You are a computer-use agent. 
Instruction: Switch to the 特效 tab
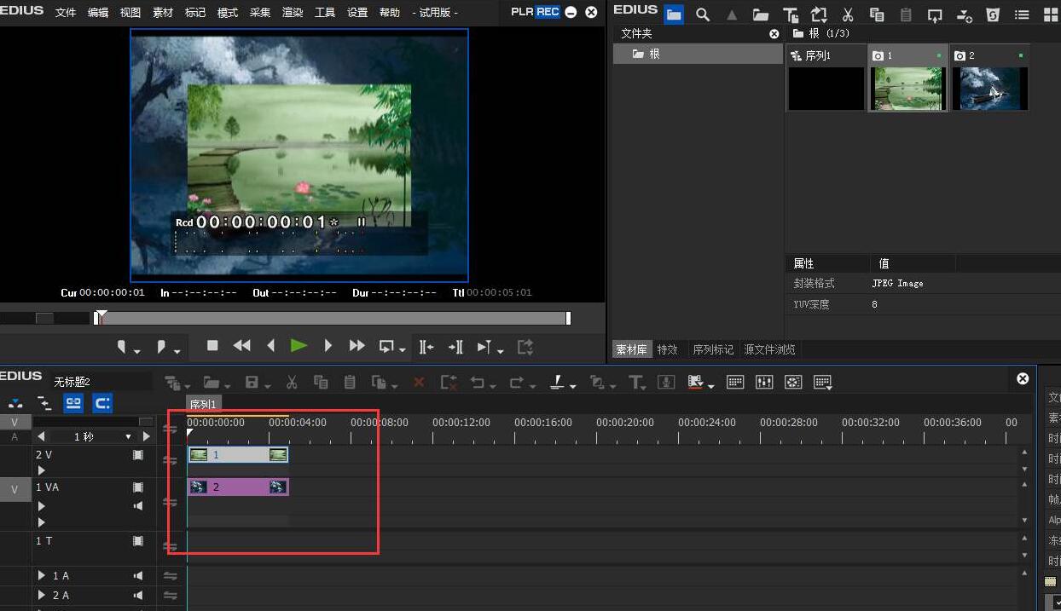tap(667, 349)
